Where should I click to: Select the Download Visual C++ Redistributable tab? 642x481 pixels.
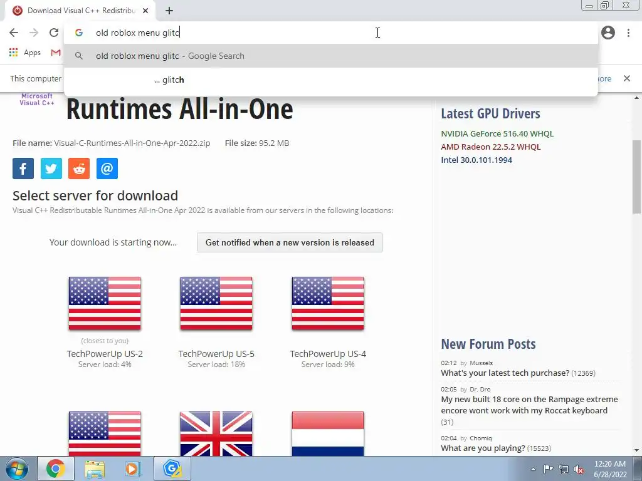click(x=80, y=11)
